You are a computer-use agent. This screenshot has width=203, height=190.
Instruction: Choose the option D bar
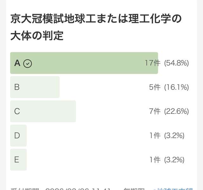click(x=18, y=135)
